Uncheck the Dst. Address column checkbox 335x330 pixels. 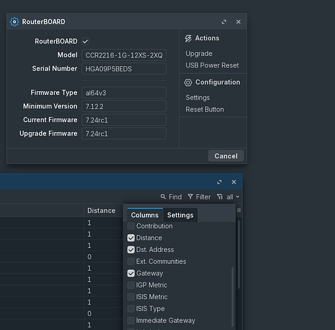pos(131,249)
